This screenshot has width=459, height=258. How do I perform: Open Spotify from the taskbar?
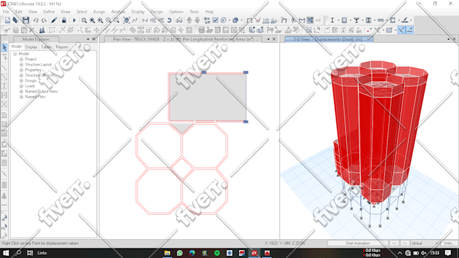point(217,253)
